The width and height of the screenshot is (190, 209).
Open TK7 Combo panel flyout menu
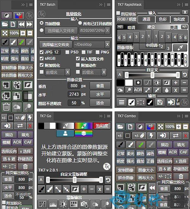[187, 116]
